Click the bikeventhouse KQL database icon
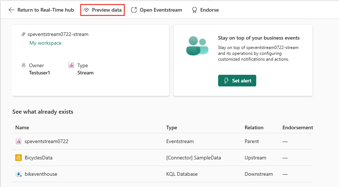This screenshot has width=339, height=187. tap(19, 174)
